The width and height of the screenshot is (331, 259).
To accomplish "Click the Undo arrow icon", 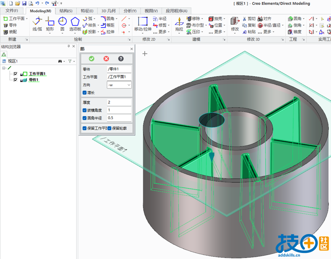I will [x=37, y=3].
